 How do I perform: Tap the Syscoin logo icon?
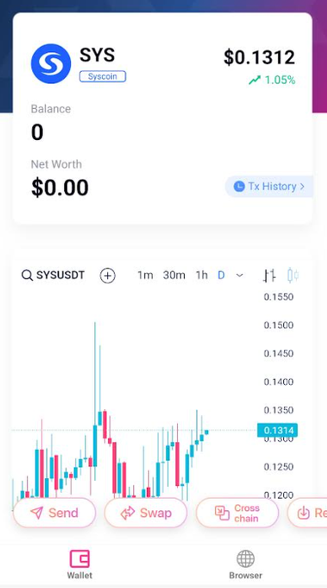(51, 64)
